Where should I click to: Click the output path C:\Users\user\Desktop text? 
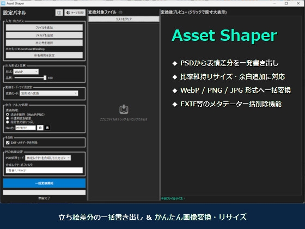tap(25, 49)
